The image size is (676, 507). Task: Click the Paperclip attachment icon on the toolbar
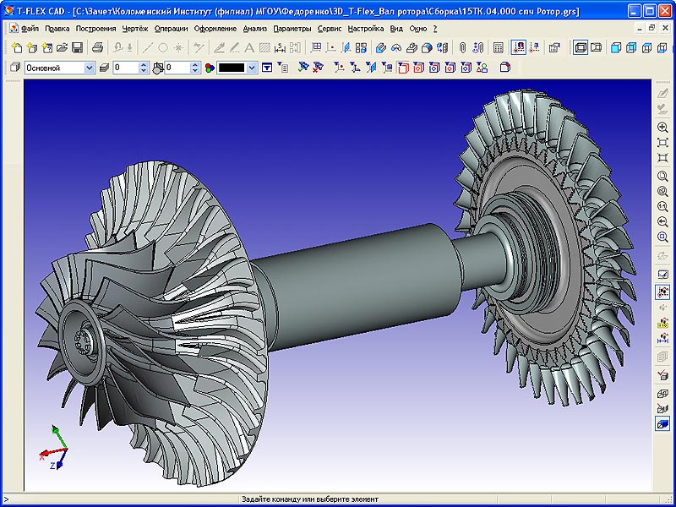461,43
